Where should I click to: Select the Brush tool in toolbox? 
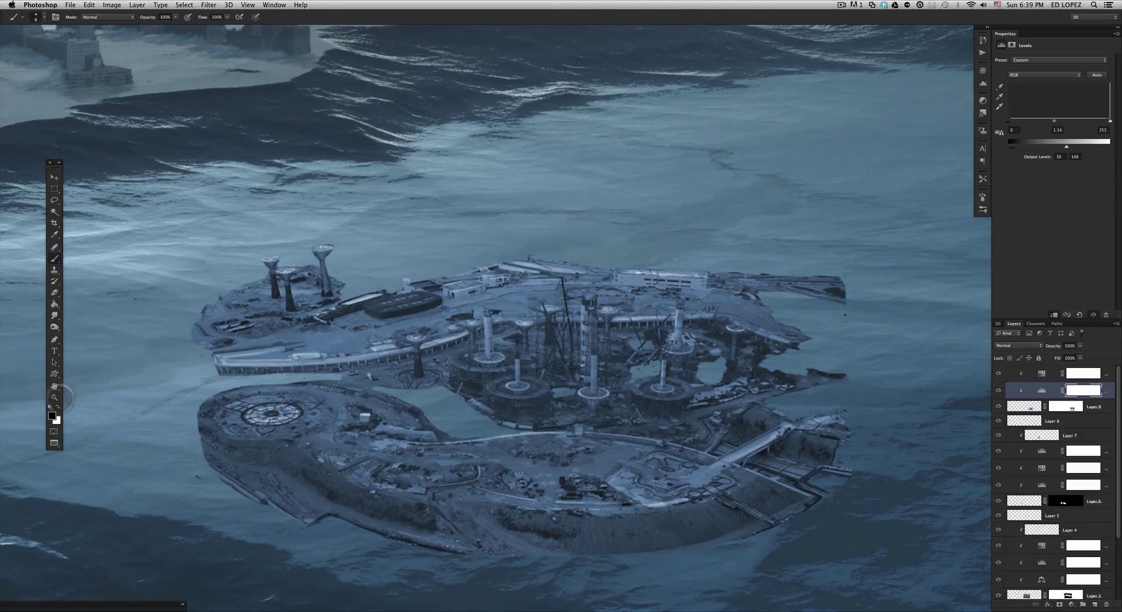point(54,259)
